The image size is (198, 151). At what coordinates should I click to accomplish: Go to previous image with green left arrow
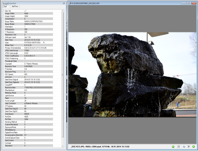point(173,147)
